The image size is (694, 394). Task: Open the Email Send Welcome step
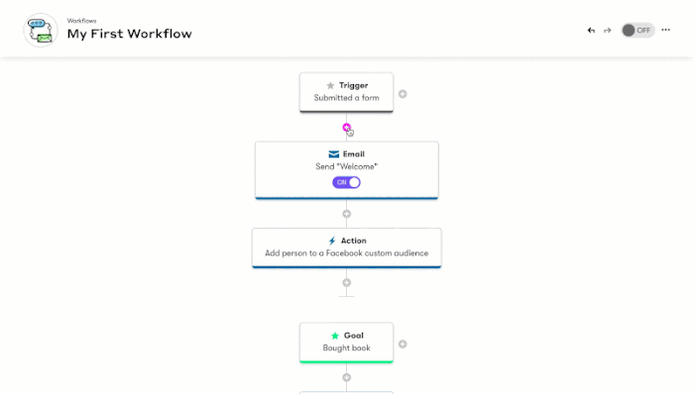(x=347, y=170)
